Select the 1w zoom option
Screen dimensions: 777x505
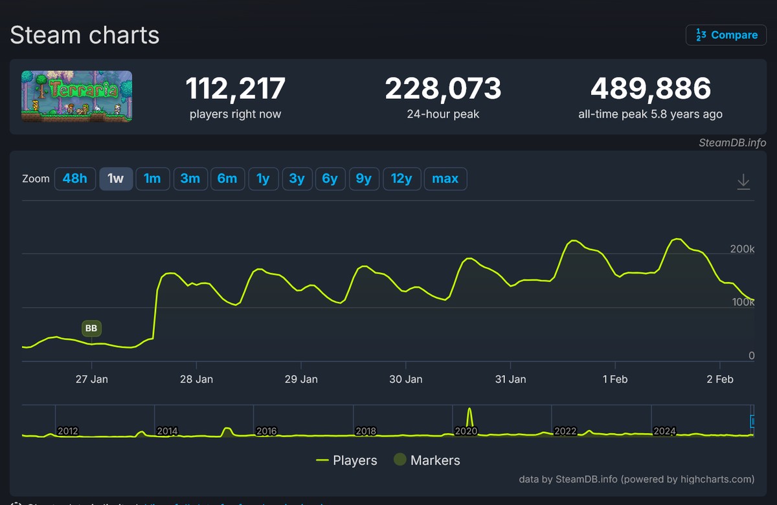[116, 178]
